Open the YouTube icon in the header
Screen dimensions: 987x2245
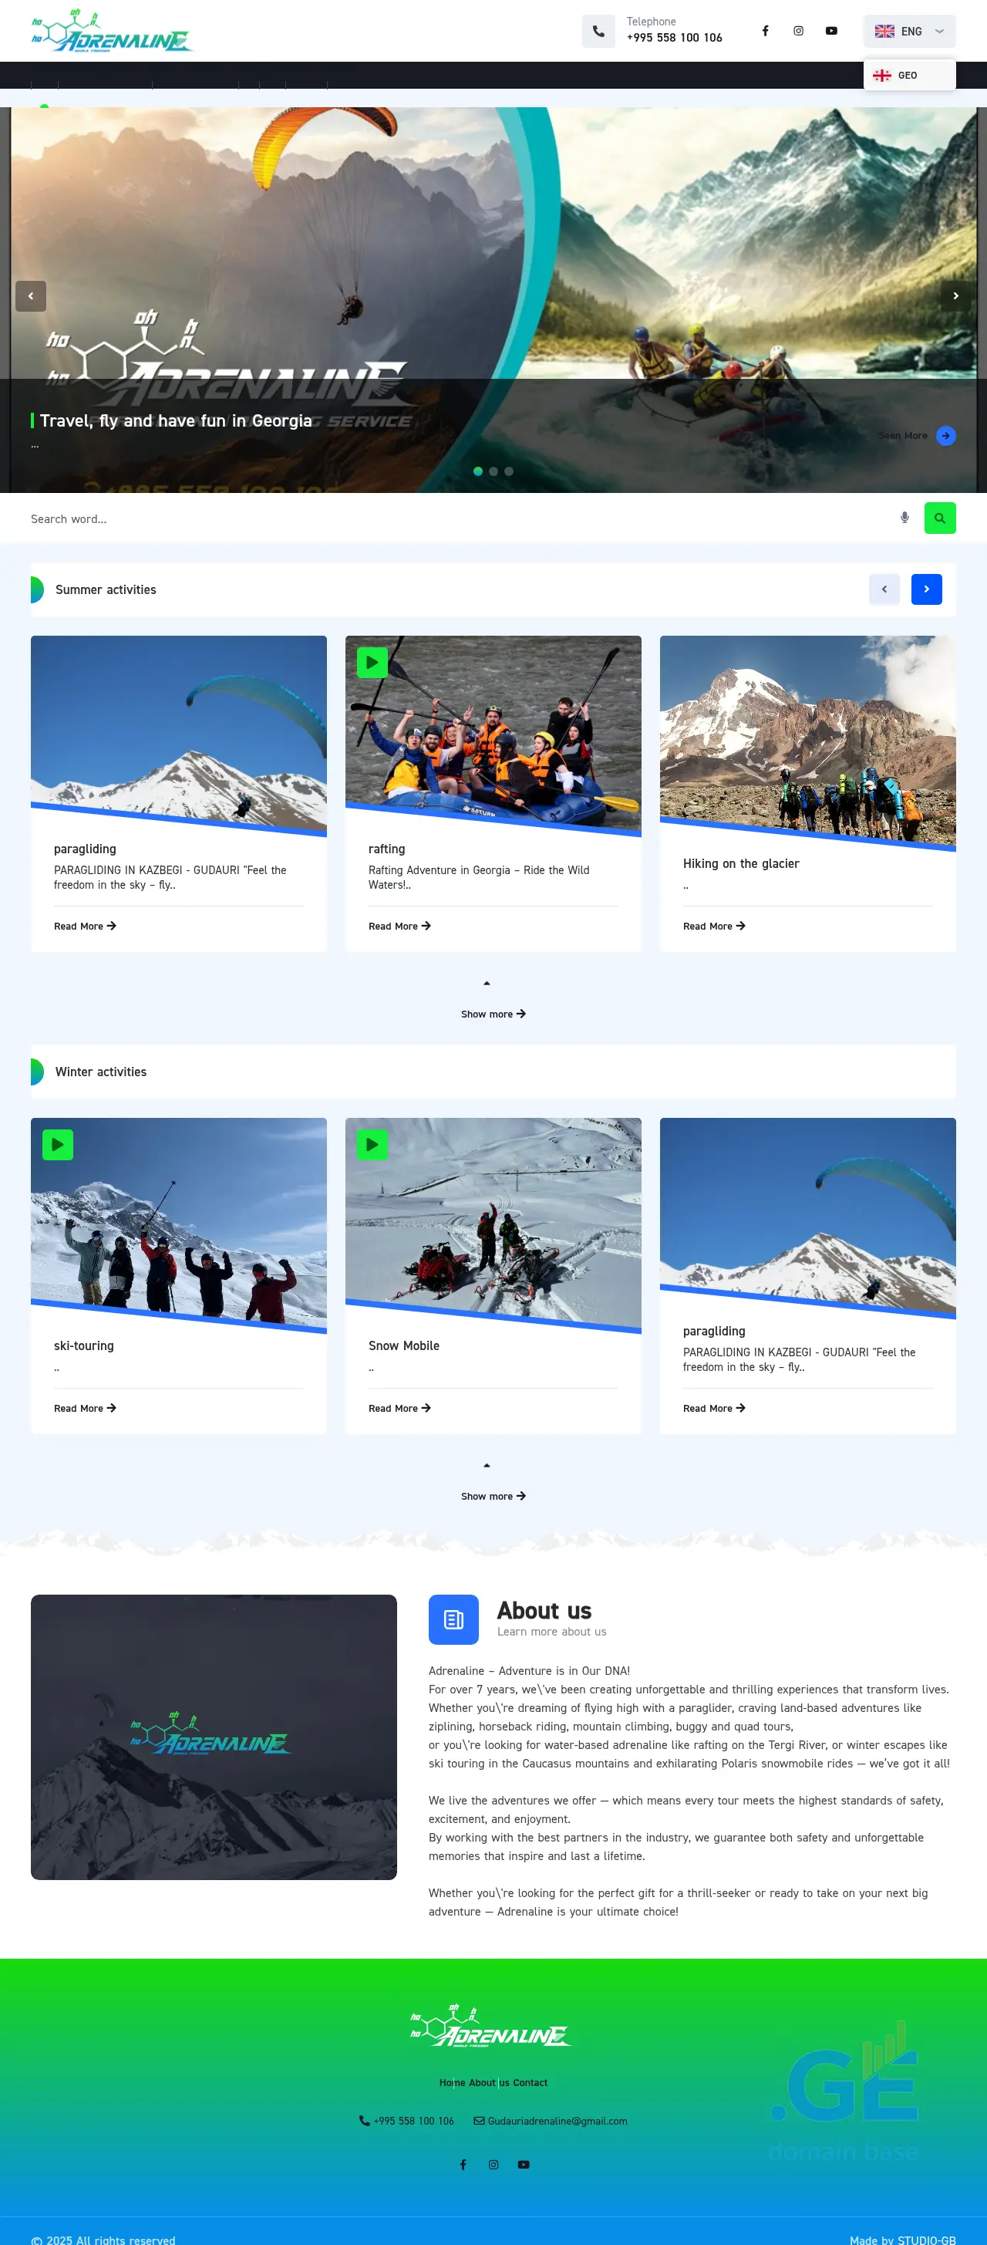tap(831, 32)
